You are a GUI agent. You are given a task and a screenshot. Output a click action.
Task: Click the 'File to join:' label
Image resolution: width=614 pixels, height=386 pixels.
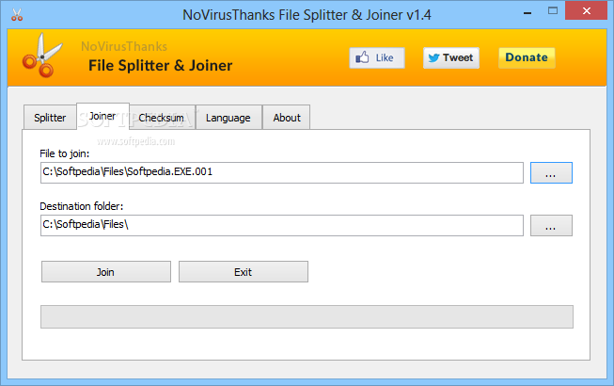[65, 153]
